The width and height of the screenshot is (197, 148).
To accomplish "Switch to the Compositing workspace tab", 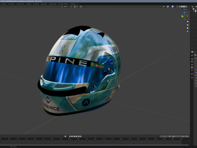I will 53,4.
